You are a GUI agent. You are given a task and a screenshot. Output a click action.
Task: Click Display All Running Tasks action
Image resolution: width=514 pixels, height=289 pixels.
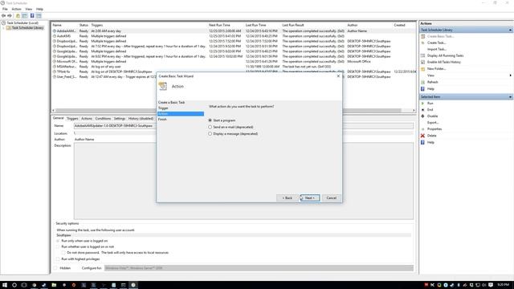point(445,55)
